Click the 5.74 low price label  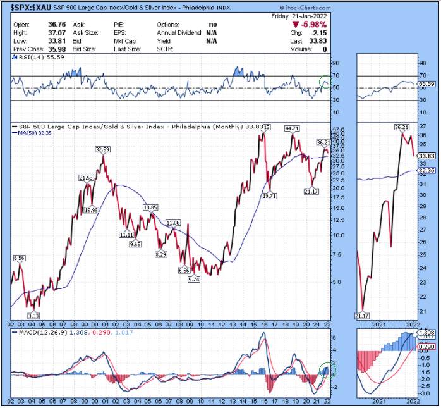coord(194,280)
